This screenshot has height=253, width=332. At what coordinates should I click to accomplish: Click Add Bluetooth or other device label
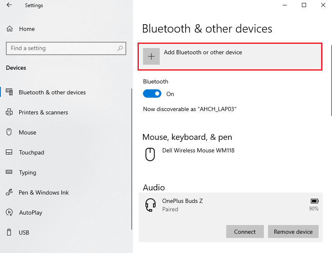(x=203, y=53)
